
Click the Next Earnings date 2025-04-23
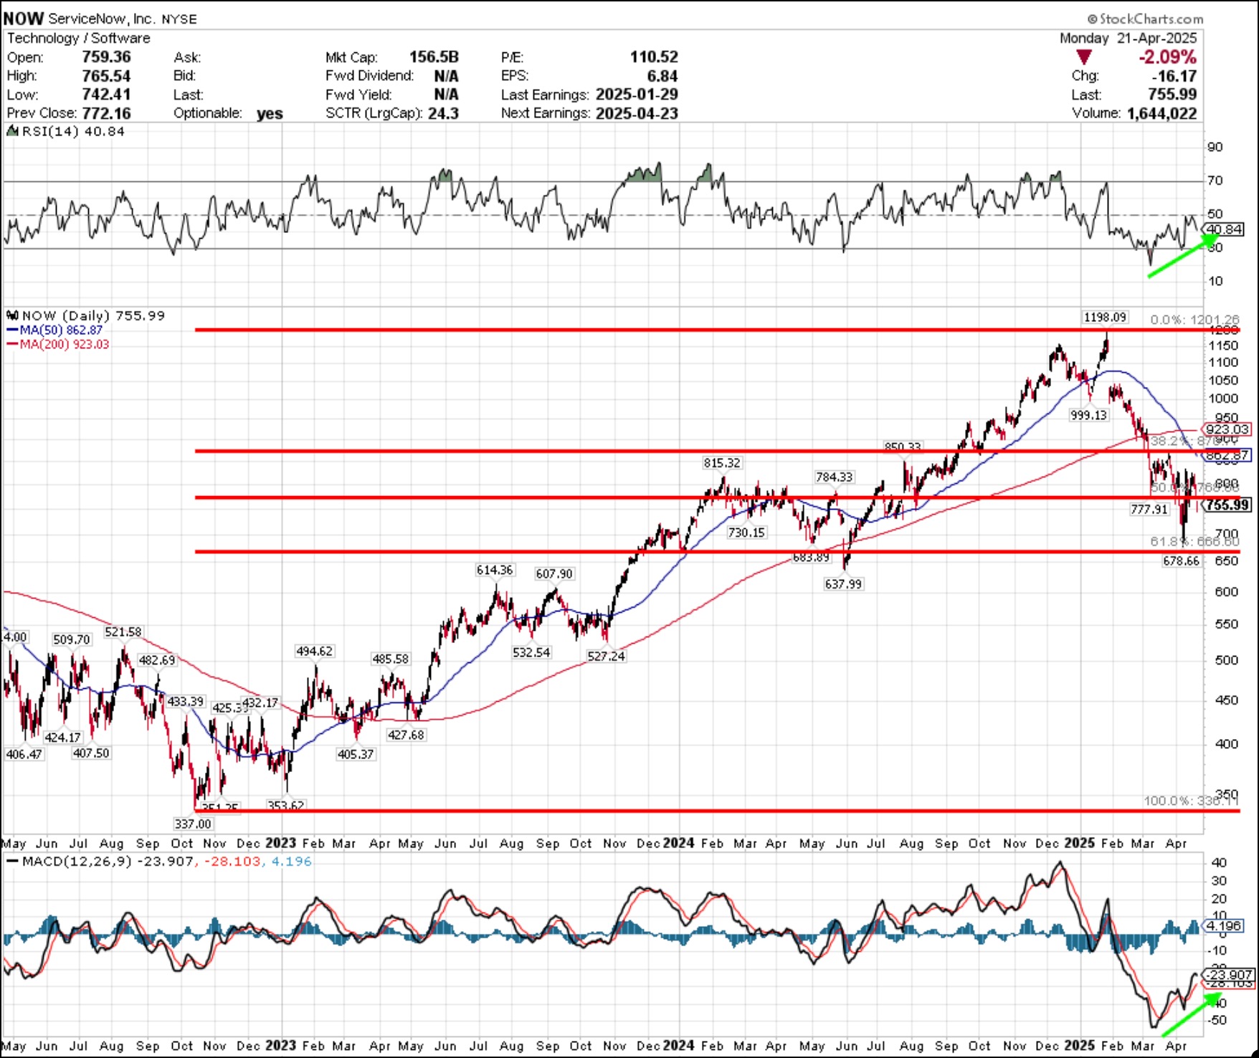[x=636, y=113]
